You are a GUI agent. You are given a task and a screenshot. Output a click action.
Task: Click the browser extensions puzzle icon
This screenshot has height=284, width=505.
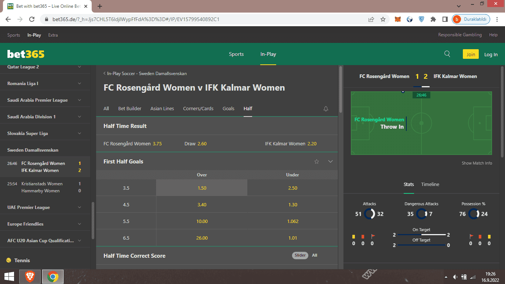pos(433,19)
